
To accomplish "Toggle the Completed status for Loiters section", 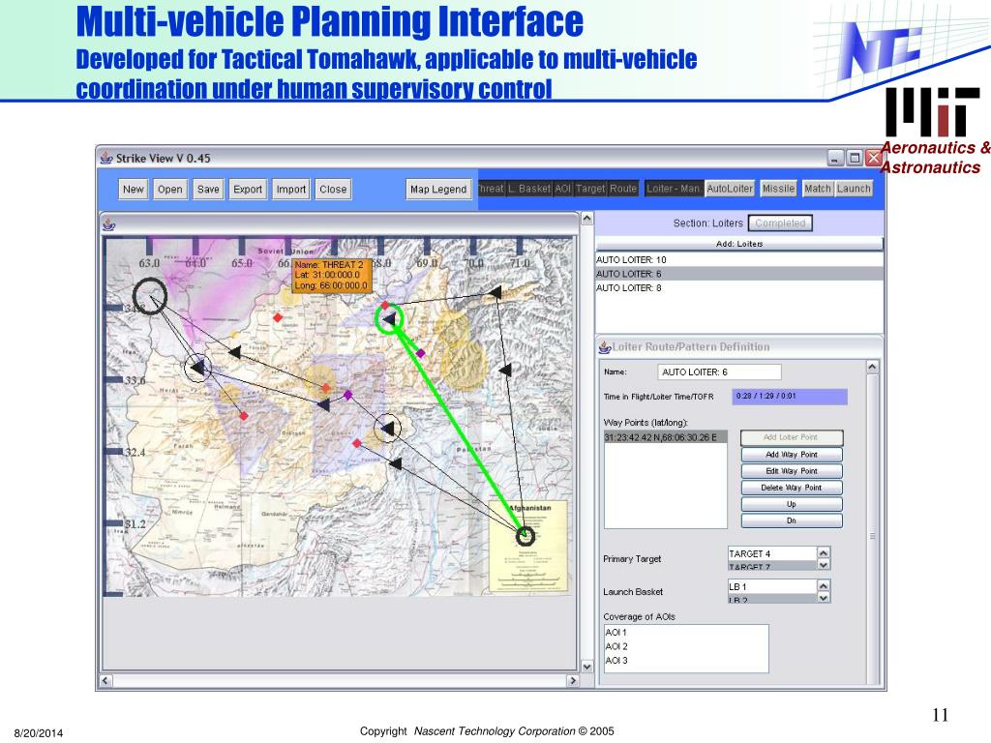I will click(x=781, y=223).
